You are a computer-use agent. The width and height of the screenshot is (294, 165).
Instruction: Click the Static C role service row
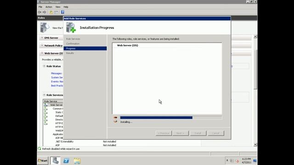coord(59,112)
